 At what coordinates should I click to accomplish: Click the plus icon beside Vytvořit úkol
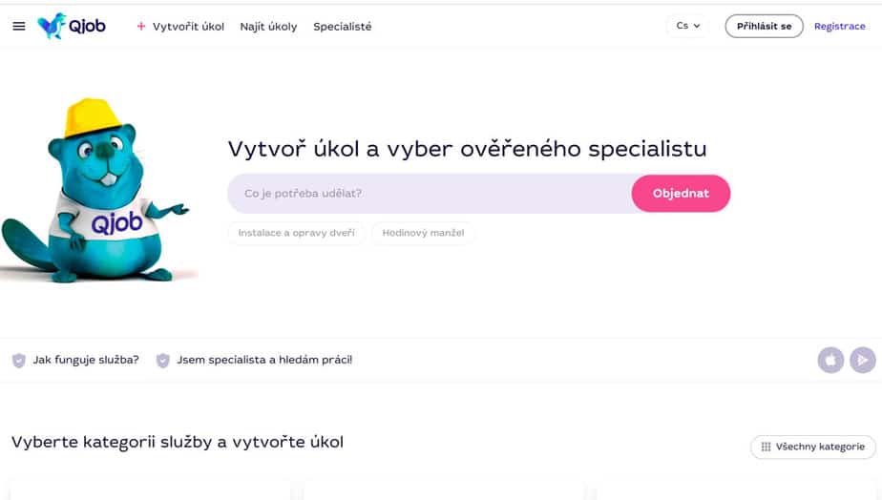coord(141,26)
